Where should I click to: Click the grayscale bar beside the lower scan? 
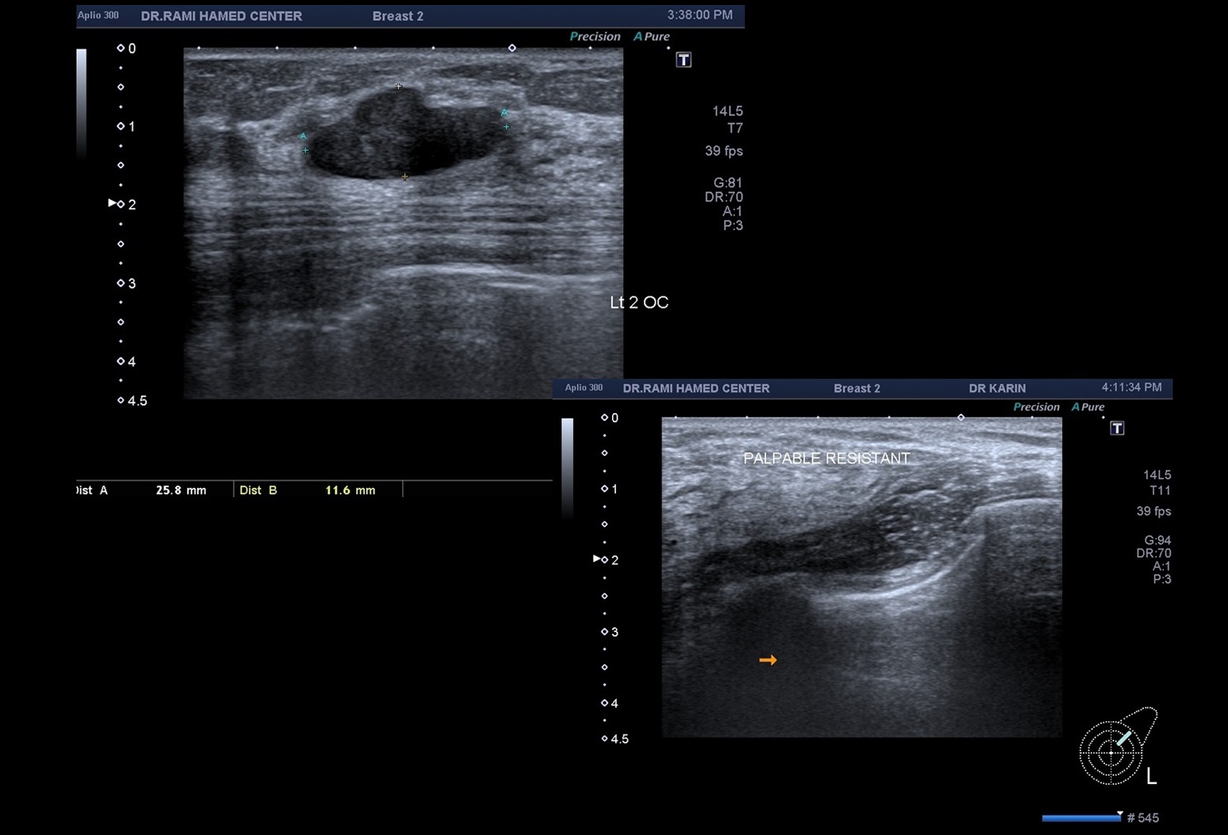pyautogui.click(x=567, y=467)
